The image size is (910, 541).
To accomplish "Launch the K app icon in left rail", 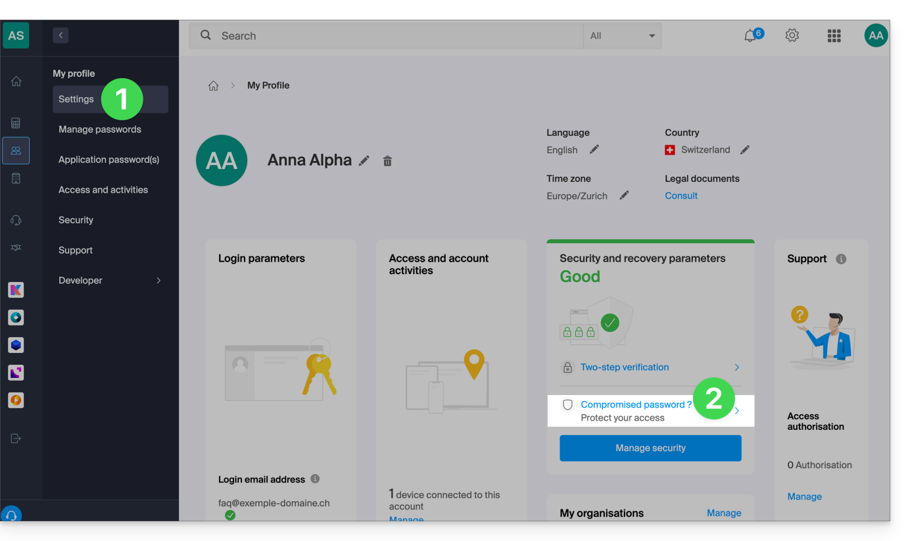I will 16,290.
